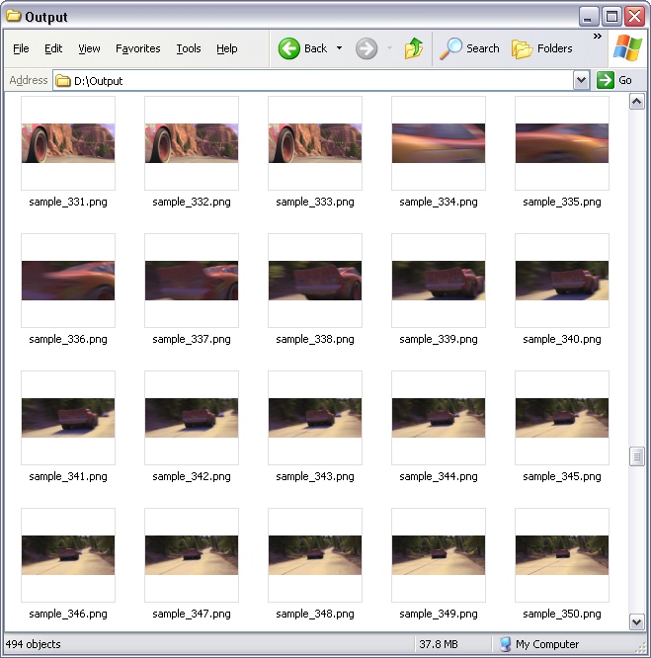Toggle the Folders pane
This screenshot has height=658, width=651.
(542, 48)
